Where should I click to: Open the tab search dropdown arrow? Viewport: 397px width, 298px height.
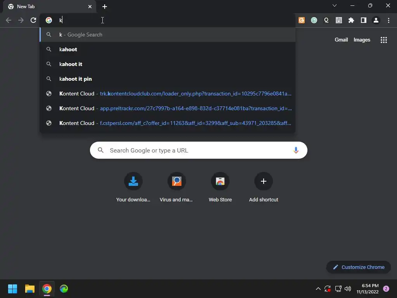[335, 5]
